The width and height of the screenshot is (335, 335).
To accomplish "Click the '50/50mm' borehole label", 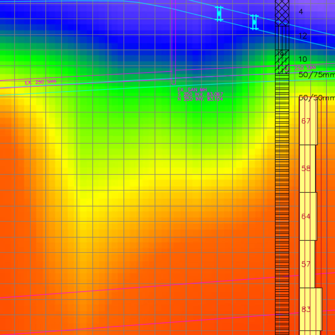I will (x=316, y=98).
